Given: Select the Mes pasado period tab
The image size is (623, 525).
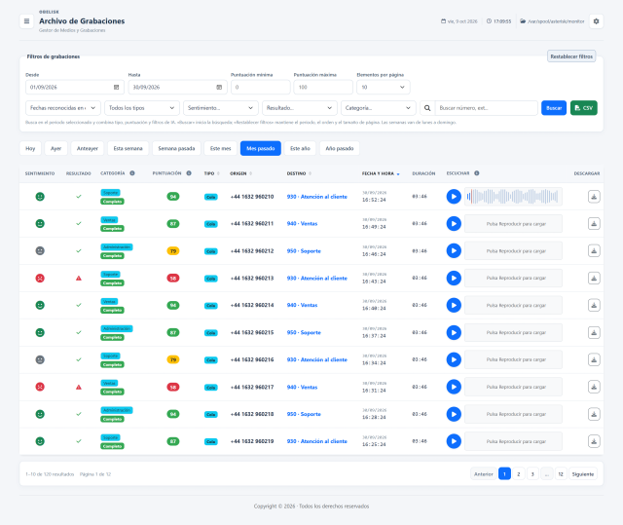Looking at the screenshot, I should [x=261, y=148].
